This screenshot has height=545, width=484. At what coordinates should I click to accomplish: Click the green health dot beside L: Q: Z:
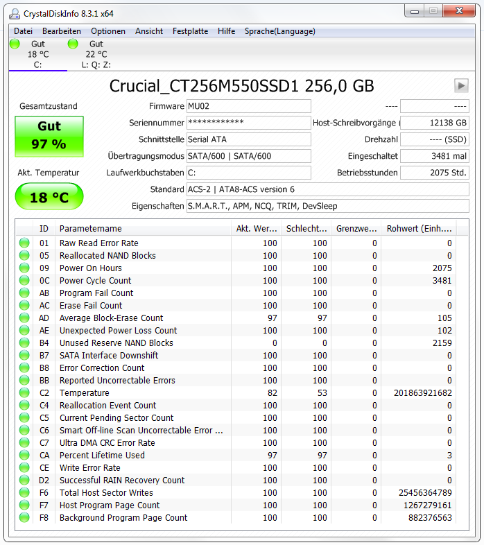tap(73, 44)
